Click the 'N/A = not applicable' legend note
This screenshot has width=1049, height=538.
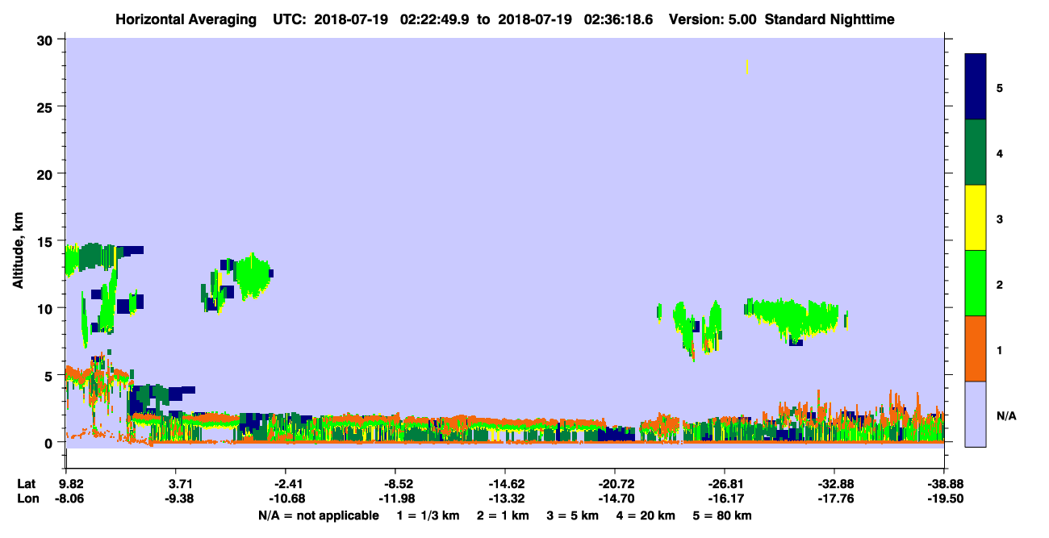318,515
